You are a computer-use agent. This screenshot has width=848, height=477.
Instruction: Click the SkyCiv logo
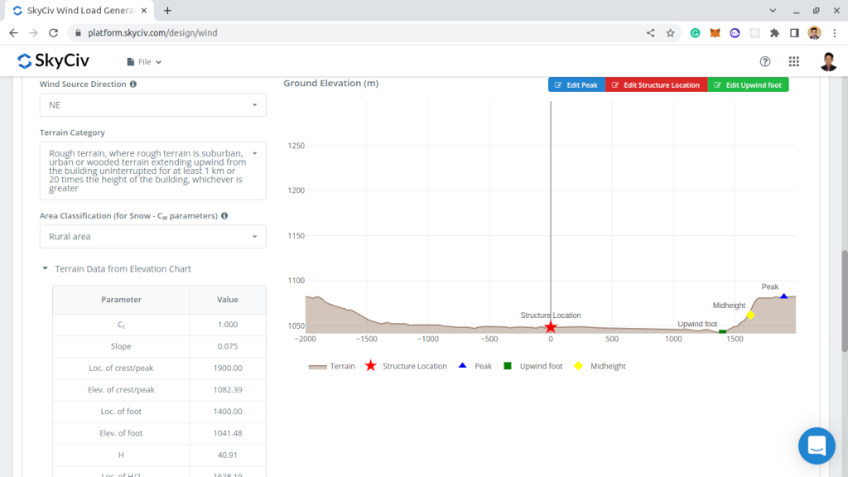53,61
